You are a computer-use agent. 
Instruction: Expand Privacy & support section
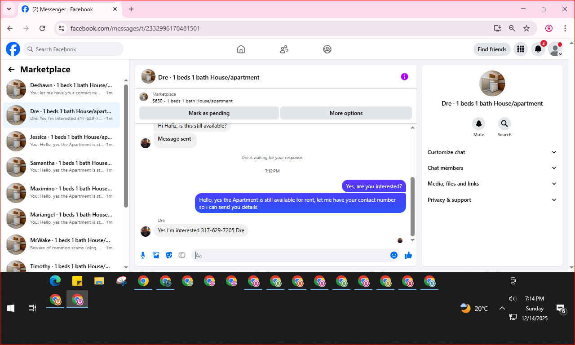point(492,200)
